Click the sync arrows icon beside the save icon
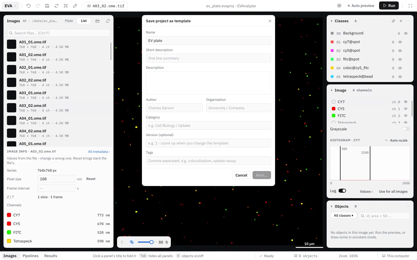The width and height of the screenshot is (417, 260). [56, 6]
